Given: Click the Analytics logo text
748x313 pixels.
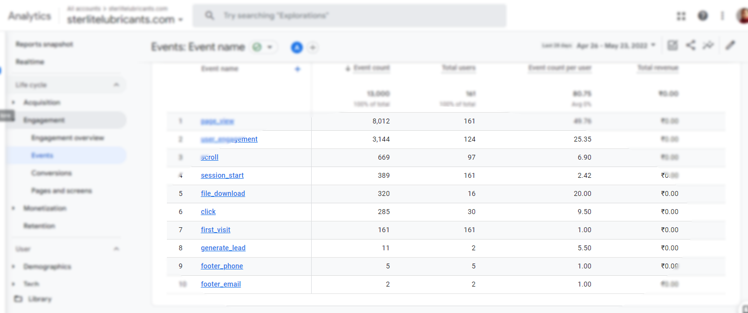Looking at the screenshot, I should (29, 16).
